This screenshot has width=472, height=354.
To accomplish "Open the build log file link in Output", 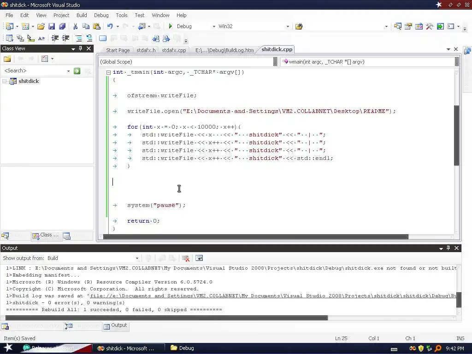I will (273, 296).
